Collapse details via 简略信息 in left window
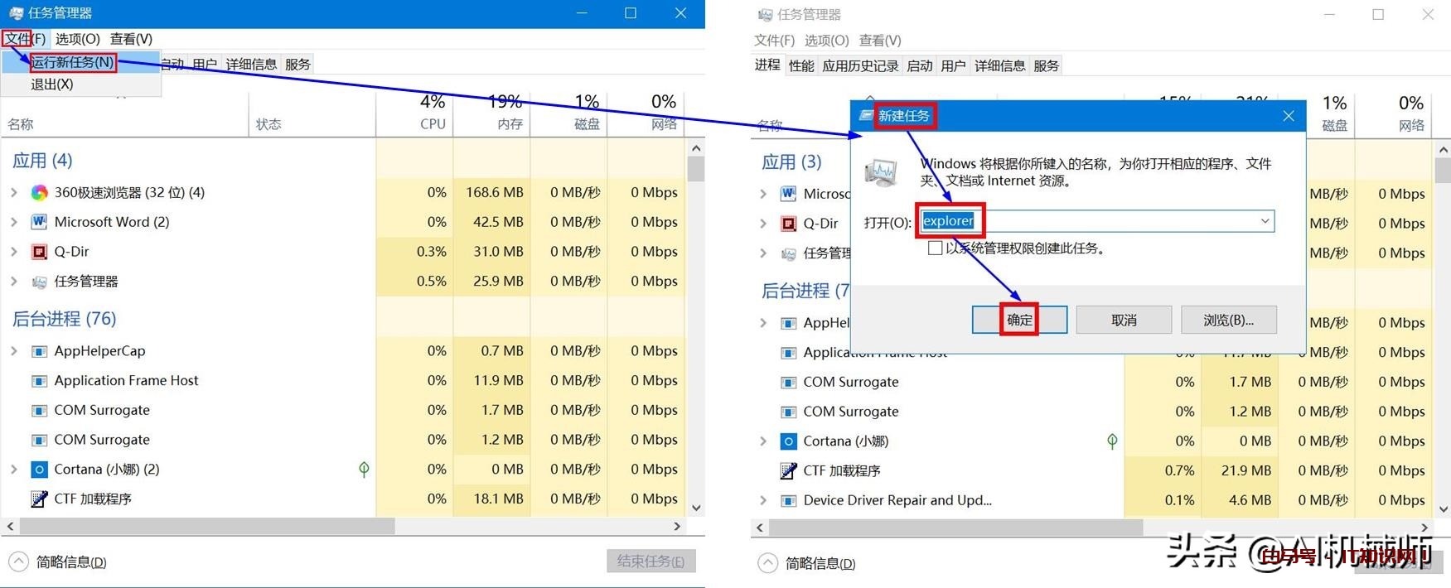 point(19,562)
